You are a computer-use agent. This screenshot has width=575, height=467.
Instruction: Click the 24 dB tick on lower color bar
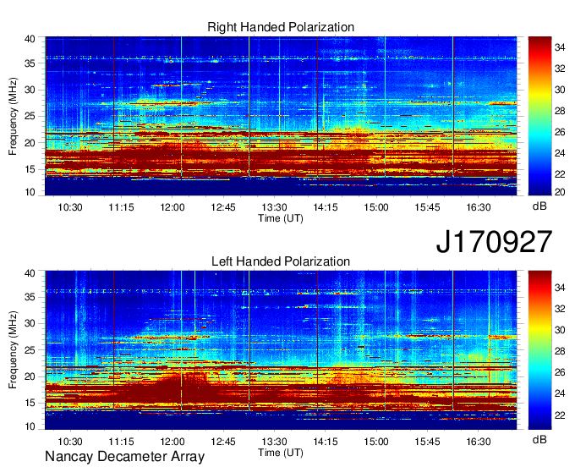pos(560,393)
